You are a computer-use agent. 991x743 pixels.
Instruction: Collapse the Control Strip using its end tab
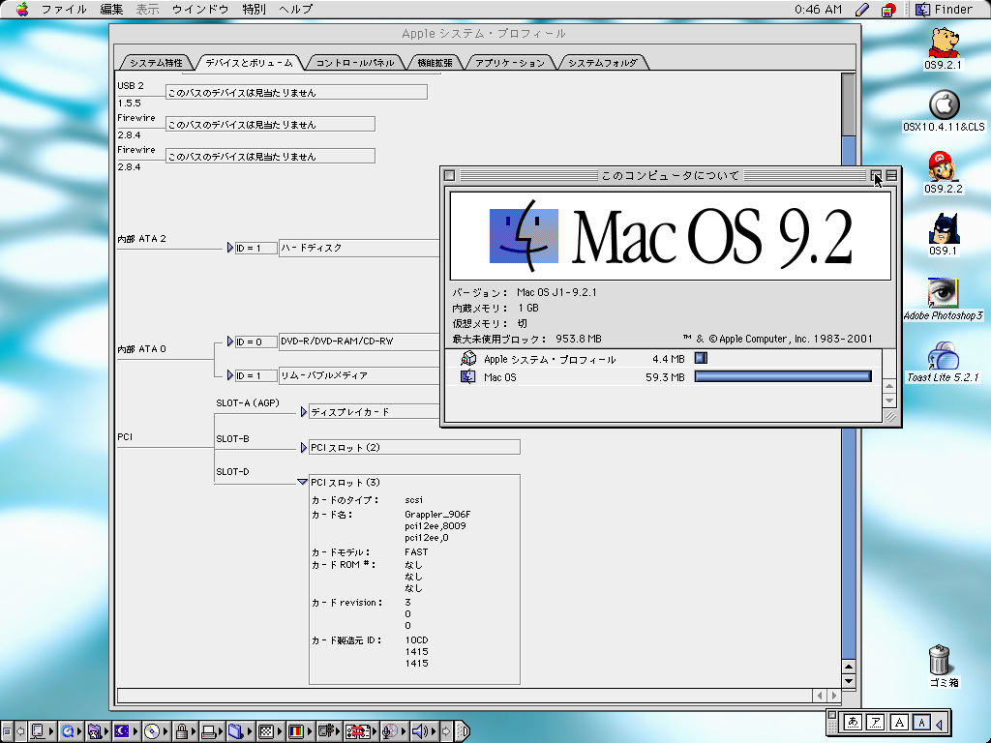[463, 731]
